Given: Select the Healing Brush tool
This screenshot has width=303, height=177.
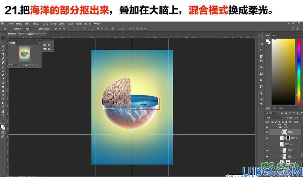Looking at the screenshot, I should 3,62.
